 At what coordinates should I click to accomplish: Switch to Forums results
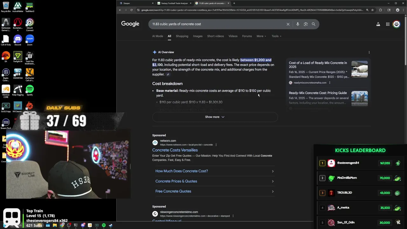point(247,36)
